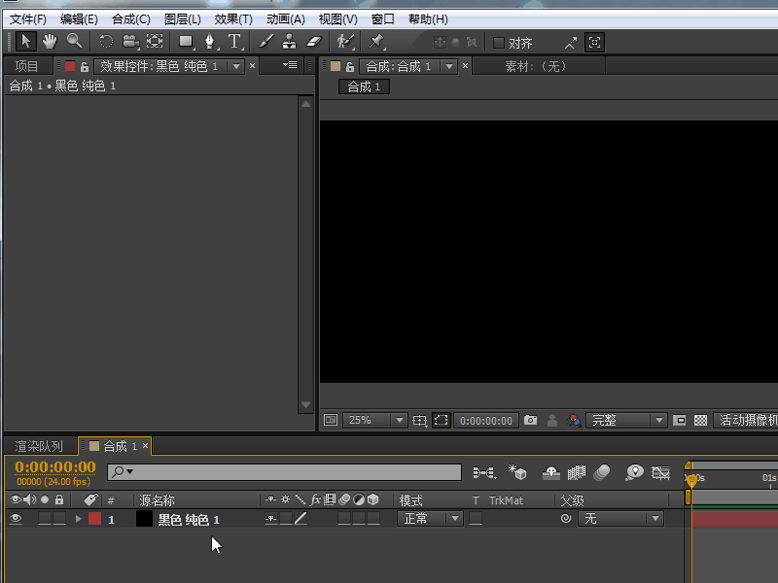The image size is (778, 583).
Task: Click the red label swatch in effect controls tab
Action: 70,66
